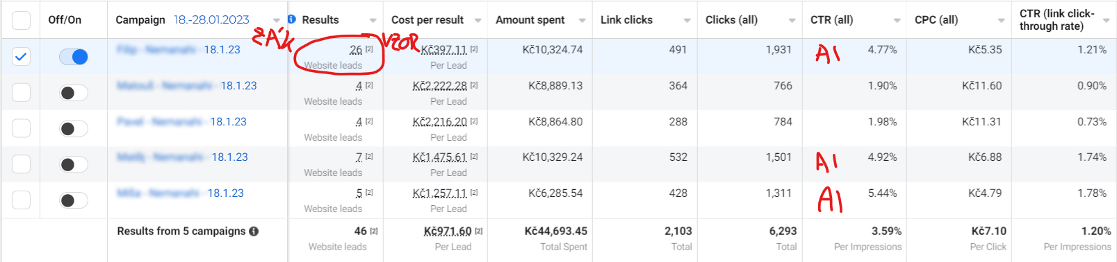
Task: Tick the select-all checkbox in header
Action: click(22, 20)
